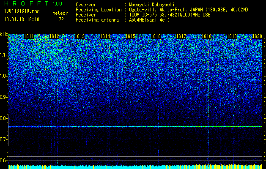This screenshot has height=169, width=266.
Task: Click the 1.1 frequency axis label
Action: pyautogui.click(x=3, y=55)
